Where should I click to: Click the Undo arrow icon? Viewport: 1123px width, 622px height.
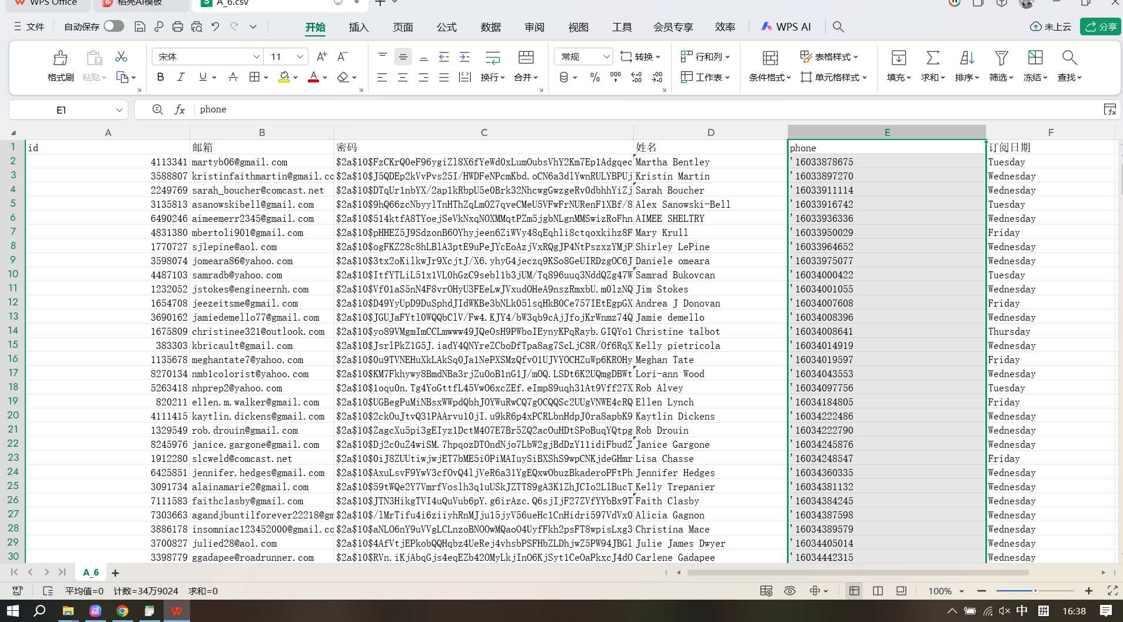(x=215, y=26)
